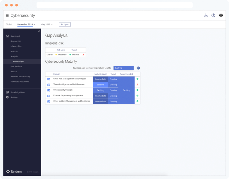Select the Global tab
Screen dimensions: 229x179
(9, 24)
